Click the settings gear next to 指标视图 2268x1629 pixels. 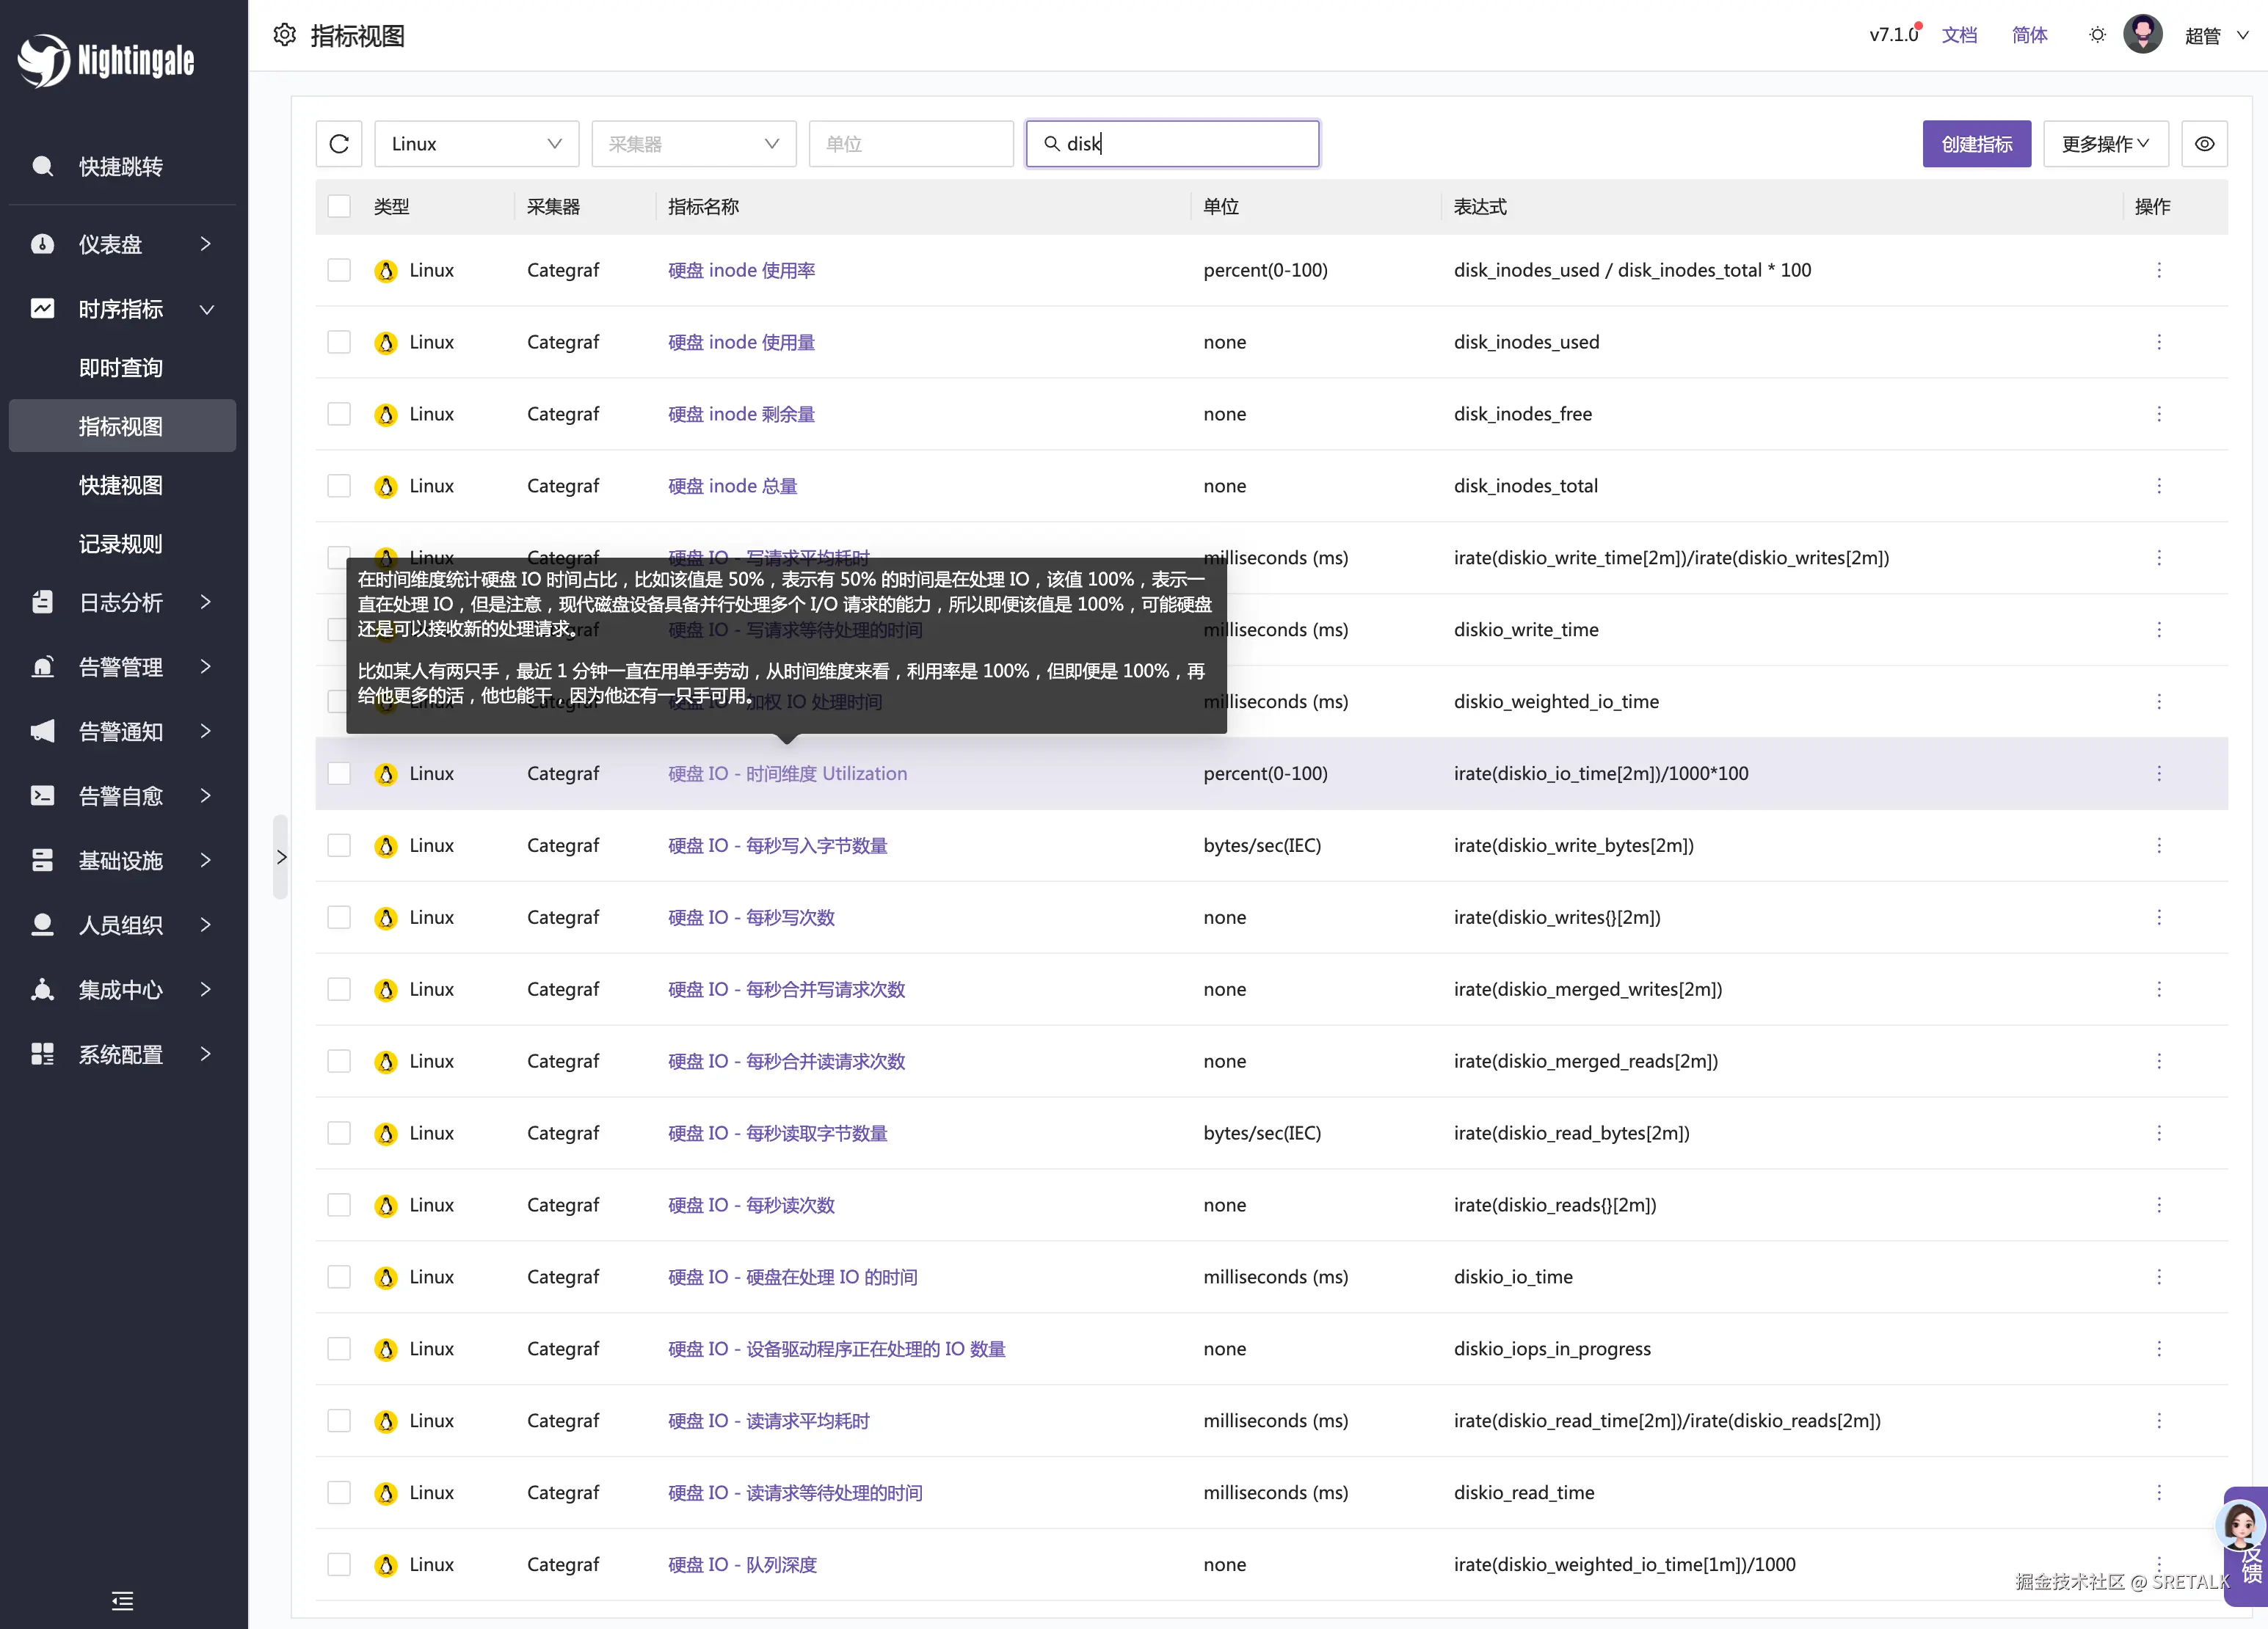point(285,35)
